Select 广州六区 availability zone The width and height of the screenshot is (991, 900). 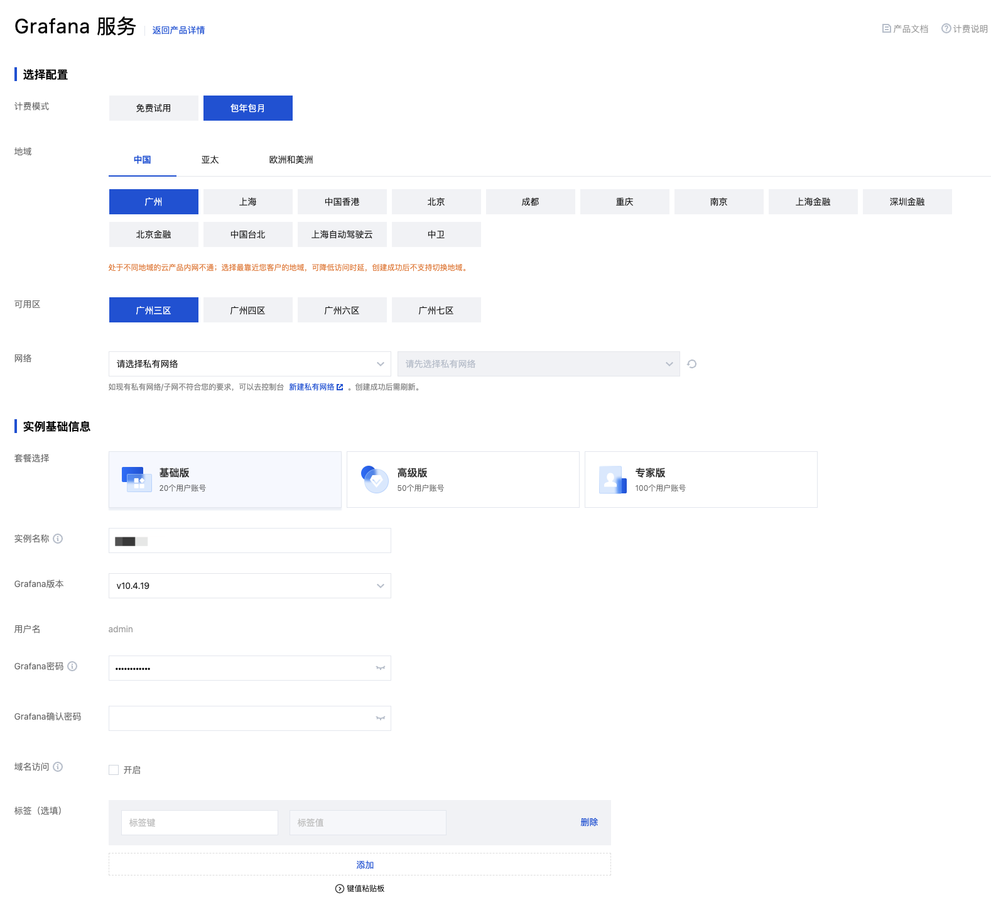(x=342, y=310)
